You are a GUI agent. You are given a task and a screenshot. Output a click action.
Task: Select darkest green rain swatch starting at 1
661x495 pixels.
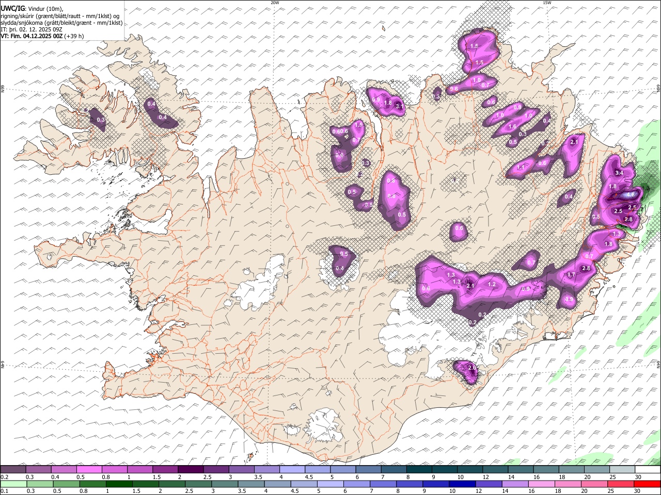click(x=119, y=484)
